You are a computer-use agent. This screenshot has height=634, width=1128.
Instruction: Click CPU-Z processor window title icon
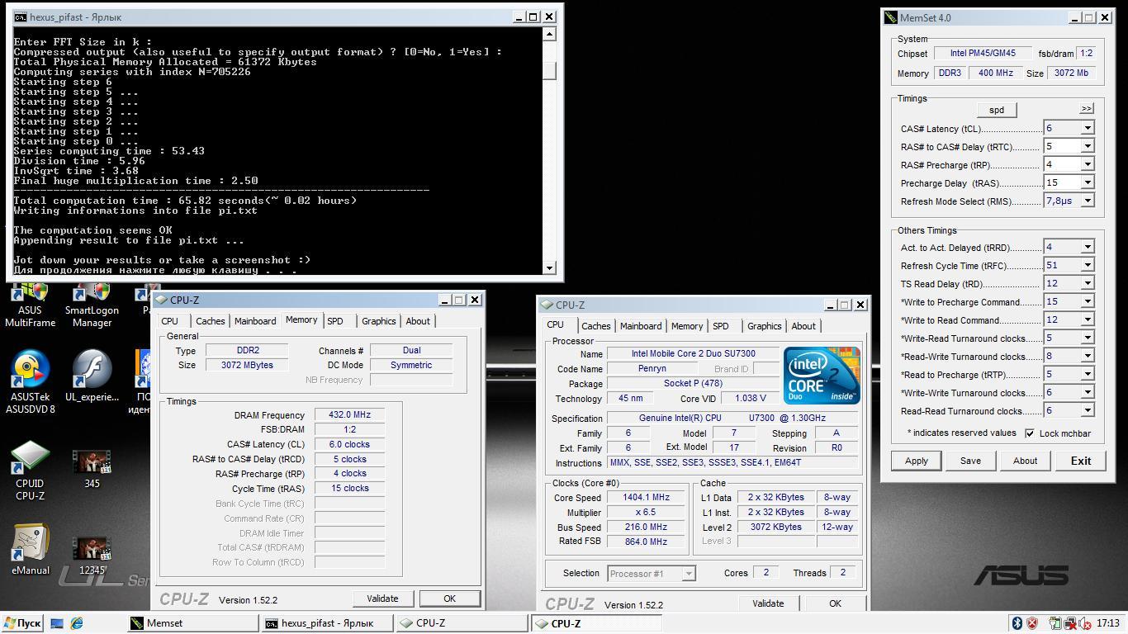pyautogui.click(x=547, y=305)
